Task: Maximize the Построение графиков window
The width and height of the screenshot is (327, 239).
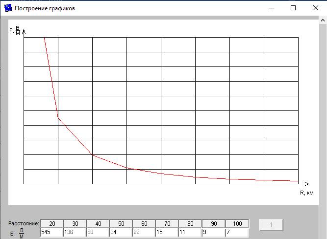Action: pyautogui.click(x=293, y=8)
